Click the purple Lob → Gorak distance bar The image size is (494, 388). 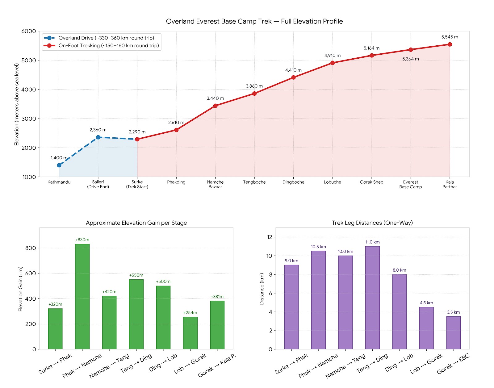(x=426, y=328)
